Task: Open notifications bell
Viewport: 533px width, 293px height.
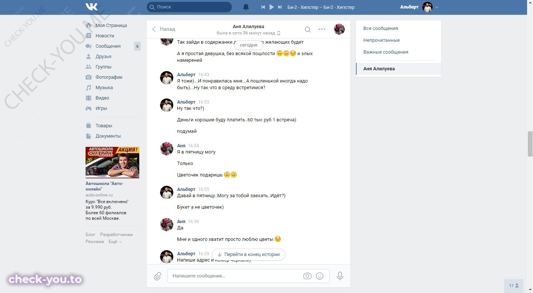Action: [x=246, y=7]
